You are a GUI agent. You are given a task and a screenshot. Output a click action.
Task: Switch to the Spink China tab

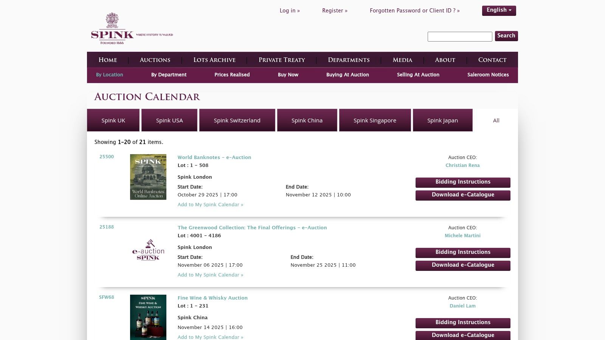coord(307,120)
